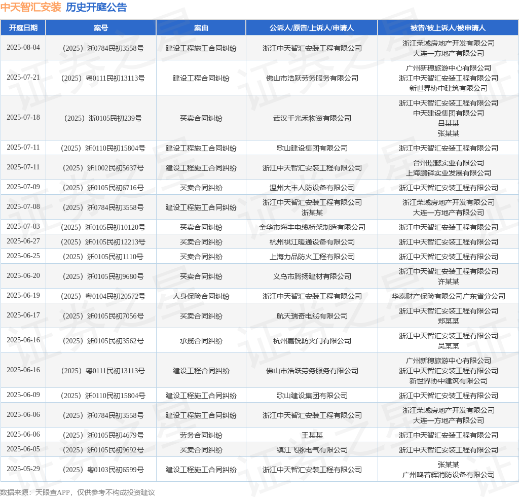Click defendant 吴某某
The width and height of the screenshot is (519, 497).
448,346
